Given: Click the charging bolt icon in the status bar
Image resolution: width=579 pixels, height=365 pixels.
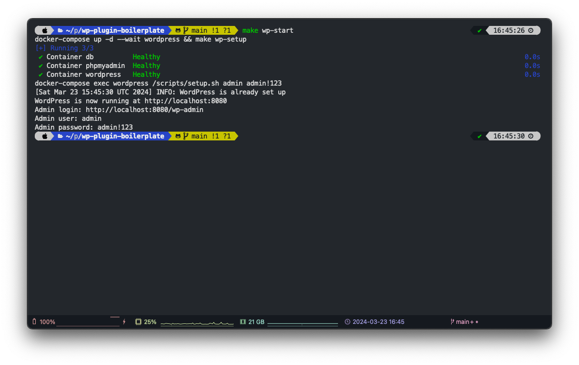Looking at the screenshot, I should [x=124, y=322].
